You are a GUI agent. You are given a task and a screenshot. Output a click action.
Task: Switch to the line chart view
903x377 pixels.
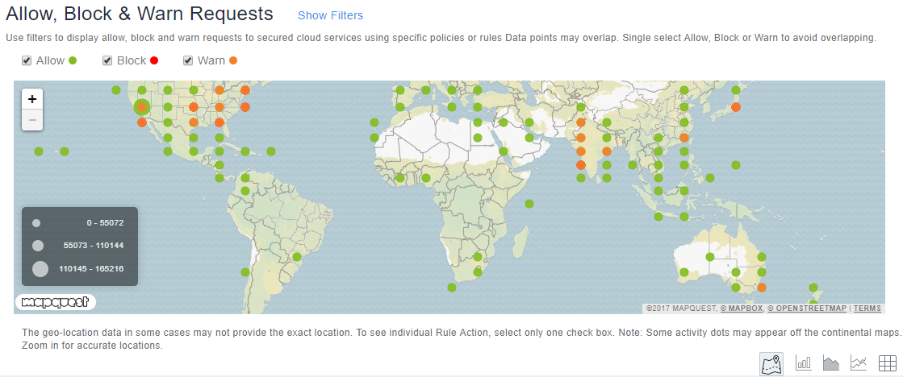pyautogui.click(x=859, y=363)
